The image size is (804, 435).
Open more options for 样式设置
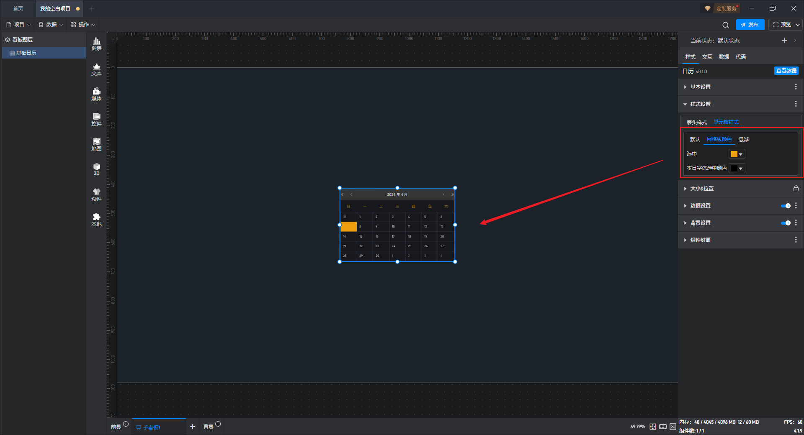pyautogui.click(x=796, y=104)
